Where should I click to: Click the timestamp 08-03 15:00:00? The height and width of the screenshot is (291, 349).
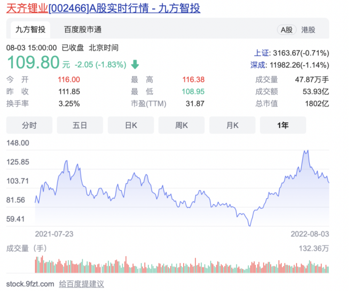point(31,48)
